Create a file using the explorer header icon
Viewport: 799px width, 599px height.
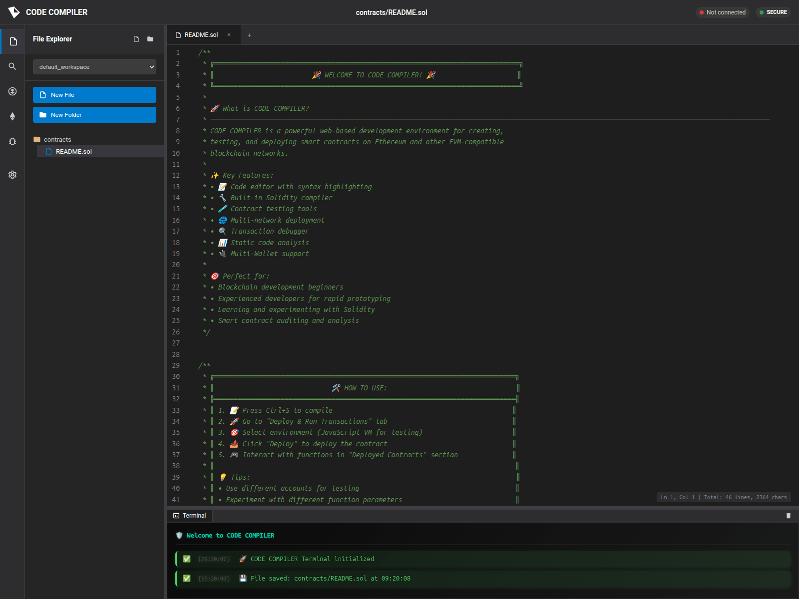coord(136,39)
